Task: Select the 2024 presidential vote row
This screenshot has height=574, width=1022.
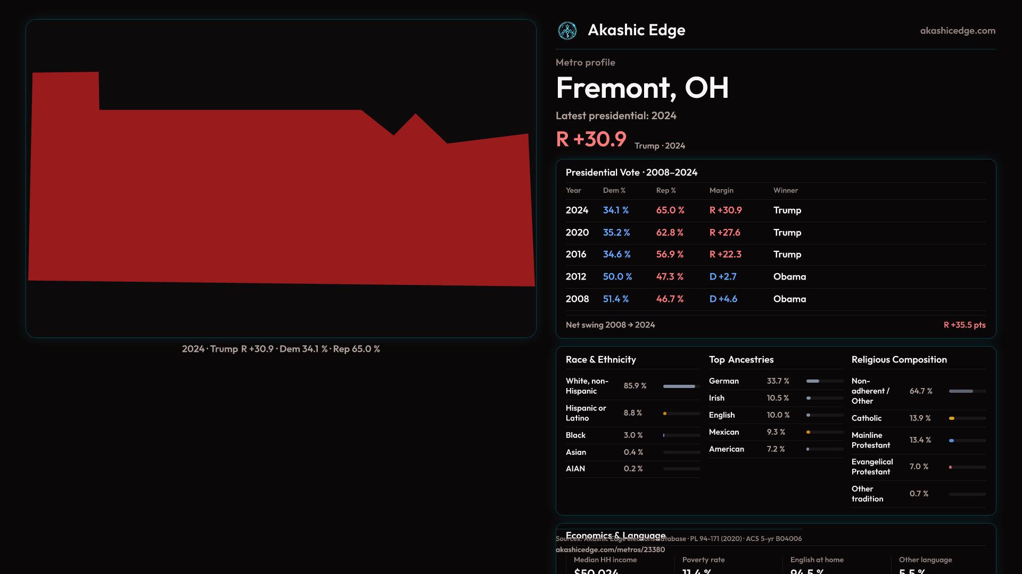Action: (577, 210)
